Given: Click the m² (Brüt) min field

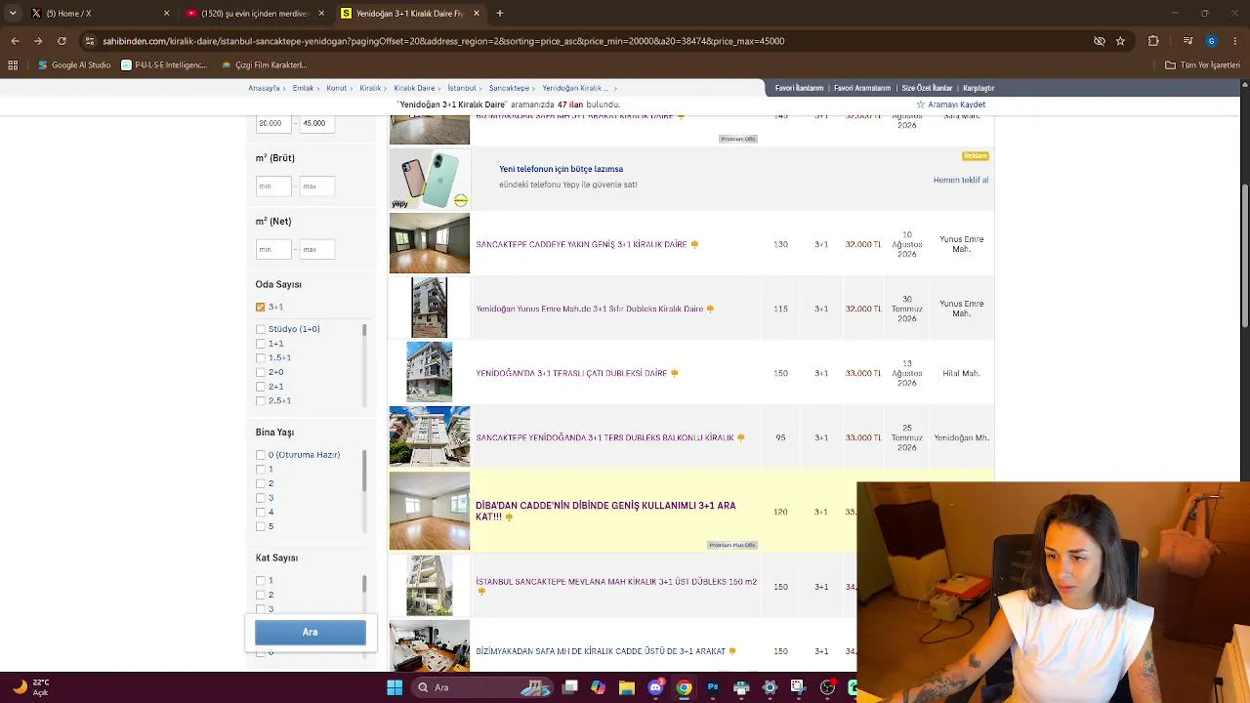Looking at the screenshot, I should pyautogui.click(x=273, y=186).
